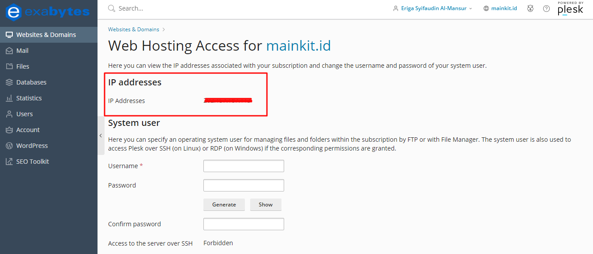Click the Generate password button
Viewport: 593px width, 254px height.
(x=224, y=204)
